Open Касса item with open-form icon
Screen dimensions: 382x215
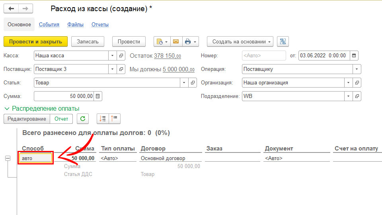click(121, 56)
